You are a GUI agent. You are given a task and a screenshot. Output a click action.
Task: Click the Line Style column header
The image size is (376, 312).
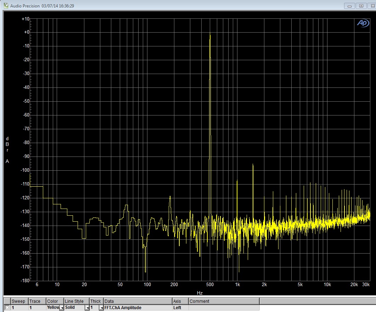[77, 301]
